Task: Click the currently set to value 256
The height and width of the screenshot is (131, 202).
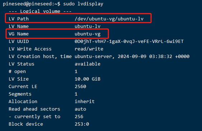Action: [x=79, y=117]
